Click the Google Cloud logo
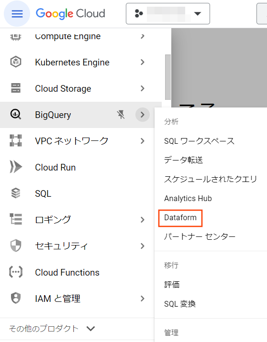 tap(70, 13)
